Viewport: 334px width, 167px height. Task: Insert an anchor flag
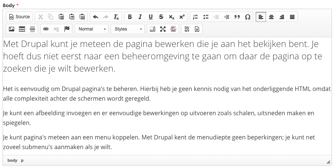[x=67, y=29]
